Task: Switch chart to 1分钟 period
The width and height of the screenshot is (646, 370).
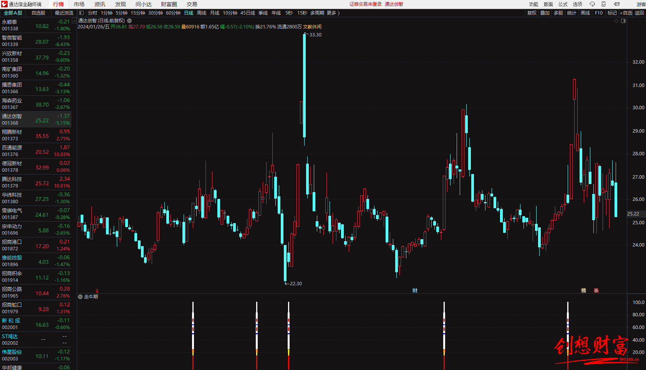Action: 106,13
